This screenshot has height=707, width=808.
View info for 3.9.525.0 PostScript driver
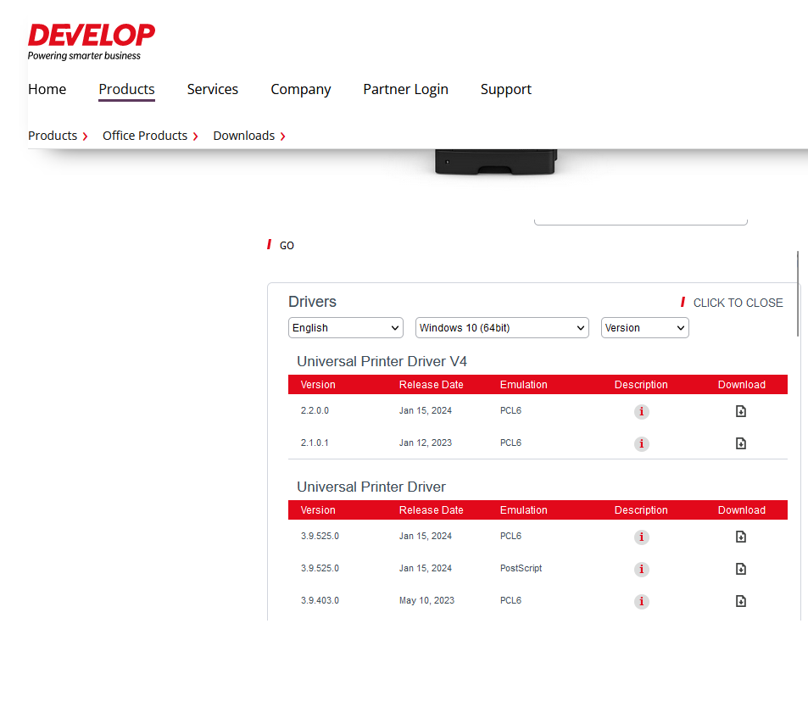641,569
